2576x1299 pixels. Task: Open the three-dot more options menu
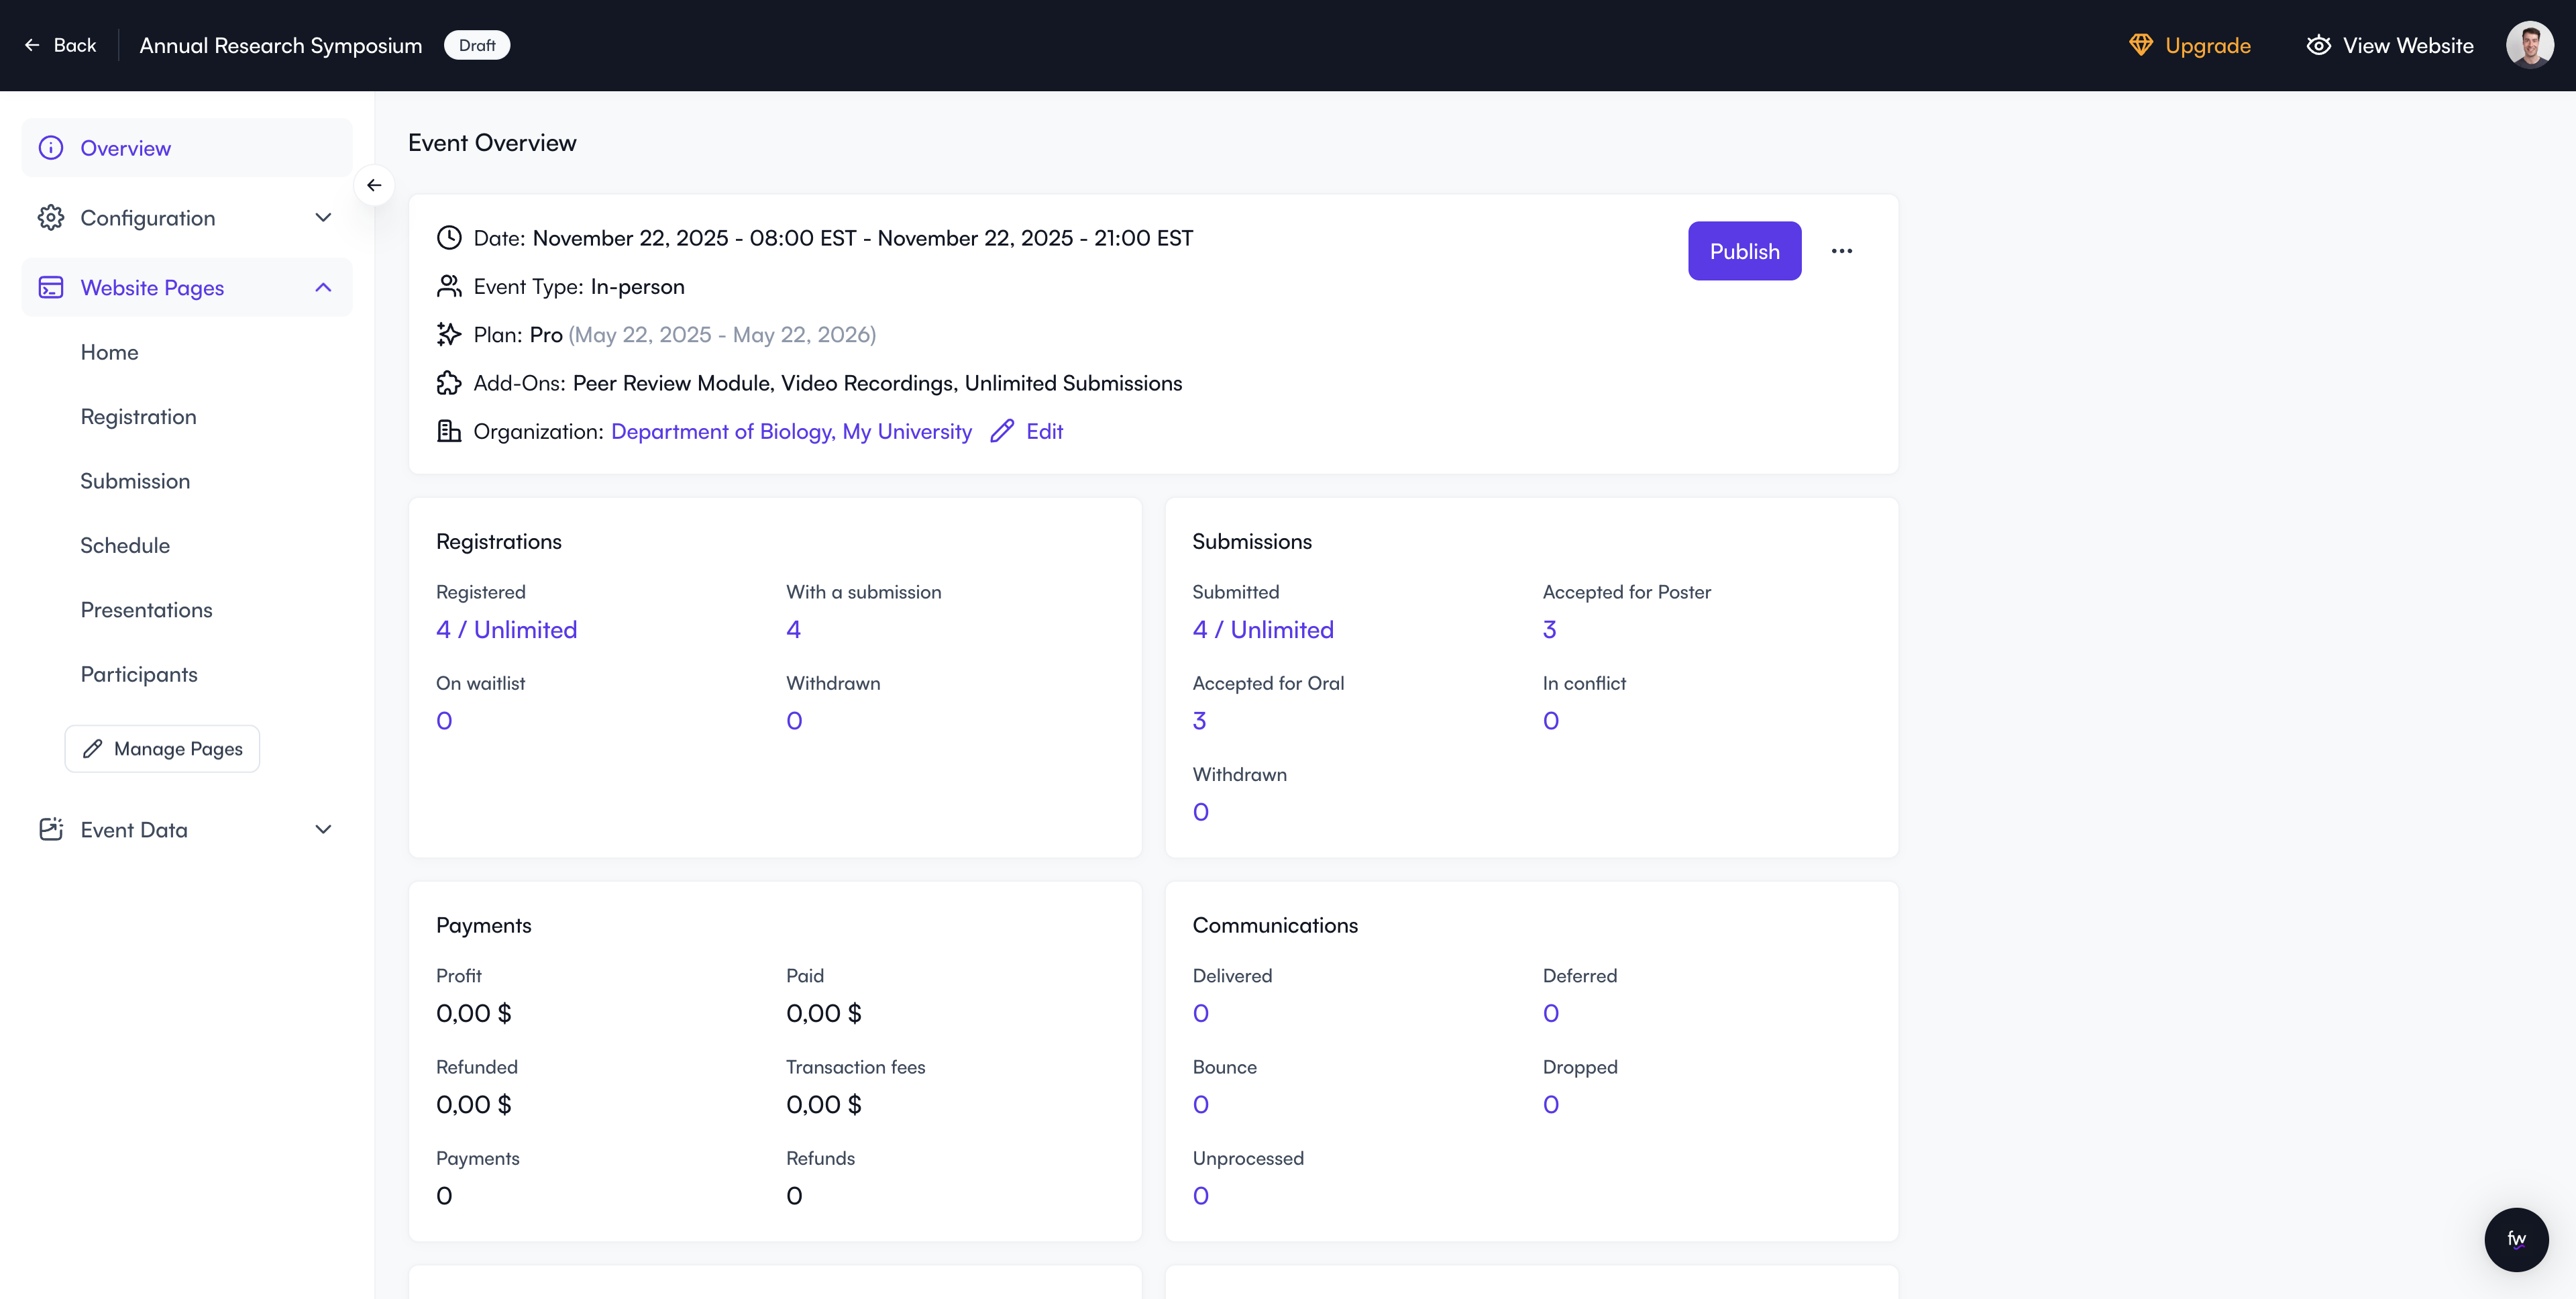[1841, 251]
